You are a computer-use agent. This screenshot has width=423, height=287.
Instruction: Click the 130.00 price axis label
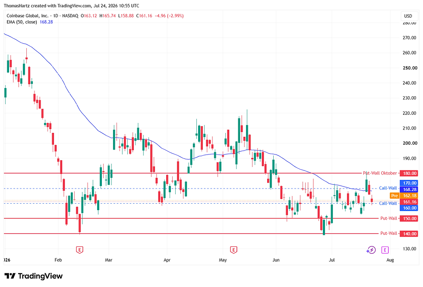click(410, 249)
